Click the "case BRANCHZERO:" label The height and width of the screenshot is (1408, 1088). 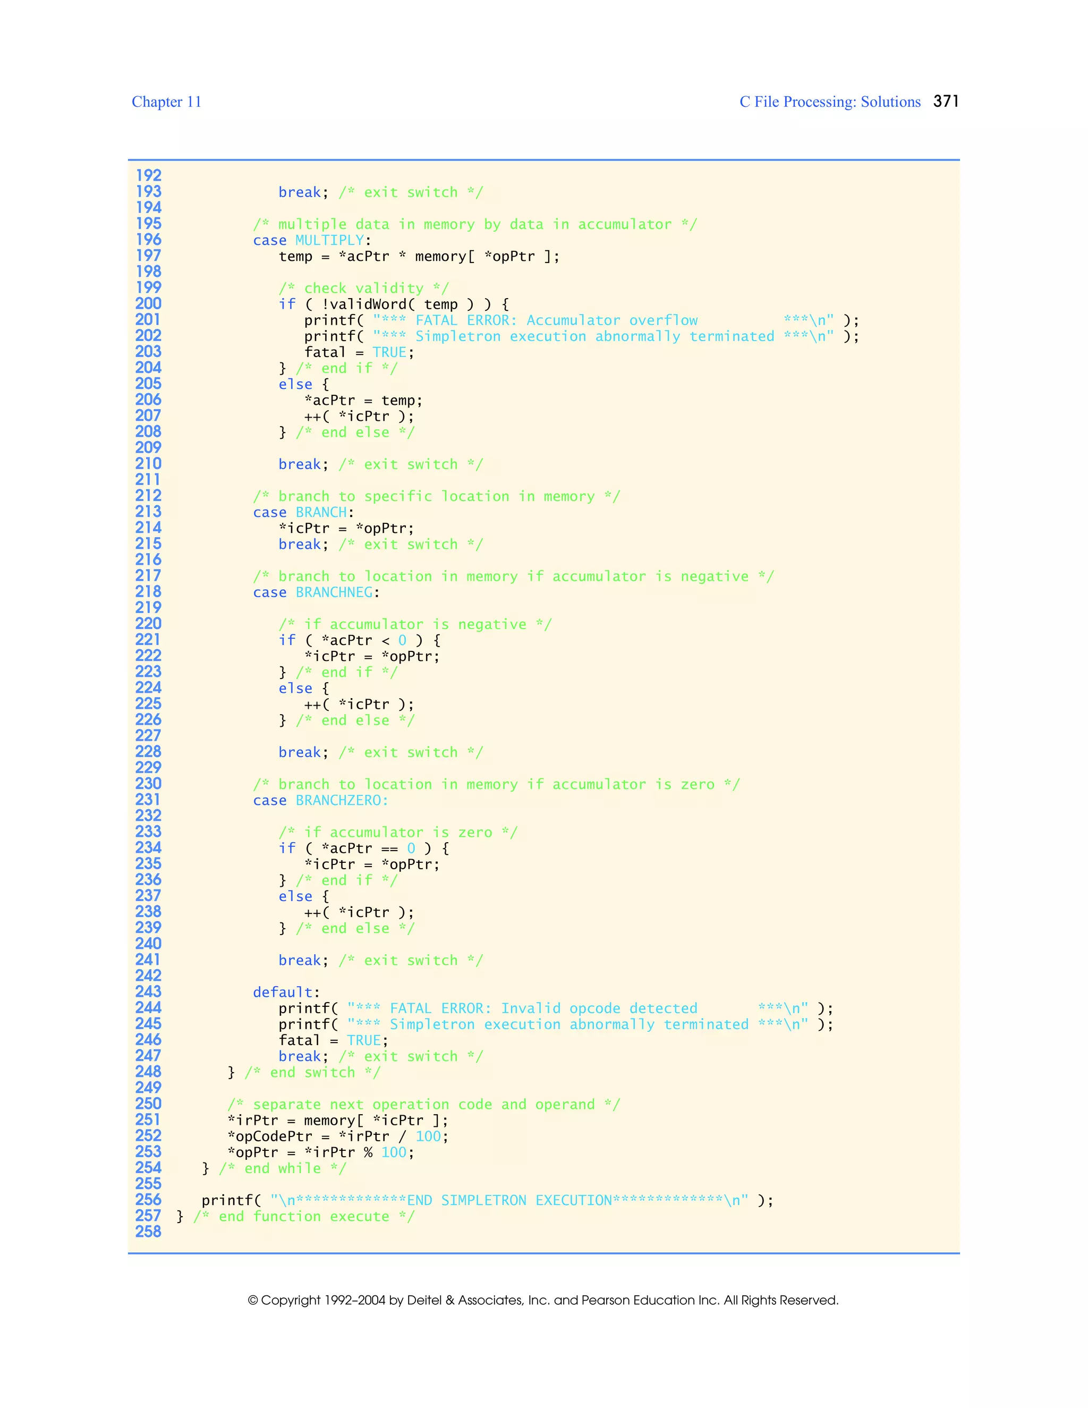pyautogui.click(x=320, y=801)
